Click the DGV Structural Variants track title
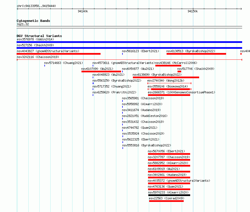Viewport: 250px width, 212px height. (x=39, y=36)
